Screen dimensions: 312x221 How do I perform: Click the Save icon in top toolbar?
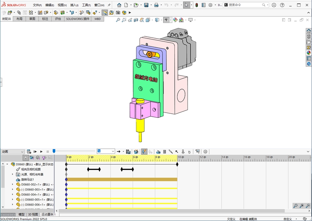146,5
